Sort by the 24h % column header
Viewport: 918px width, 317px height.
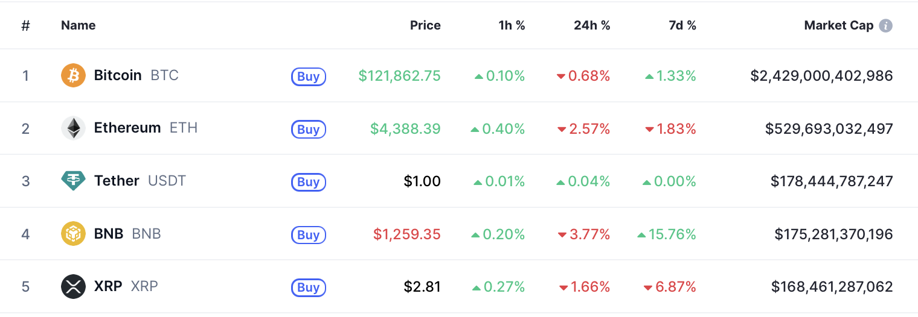[592, 26]
